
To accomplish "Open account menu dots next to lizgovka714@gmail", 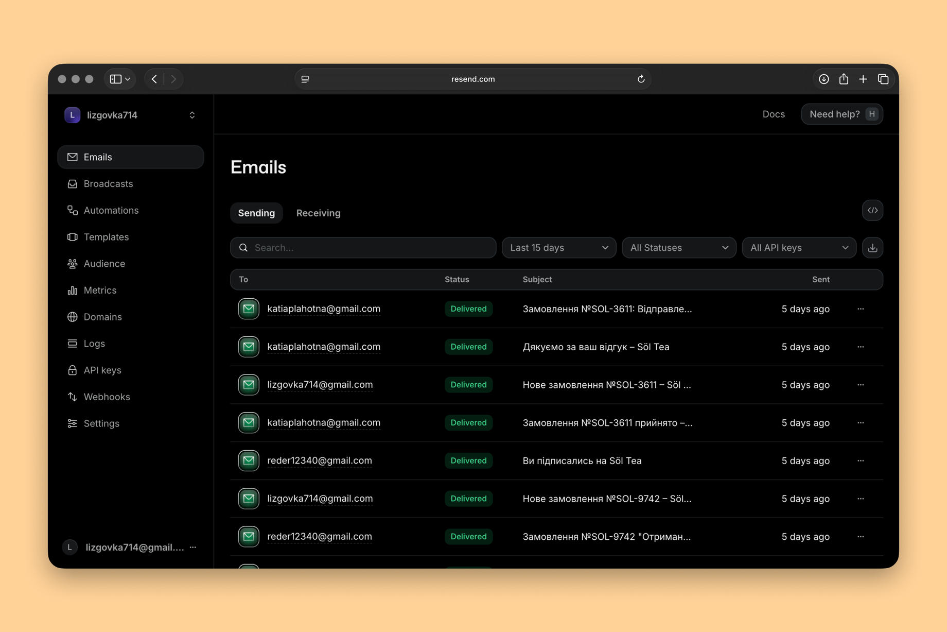I will pyautogui.click(x=193, y=547).
